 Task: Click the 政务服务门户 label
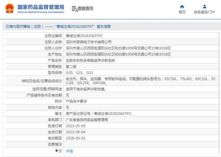(204, 12)
